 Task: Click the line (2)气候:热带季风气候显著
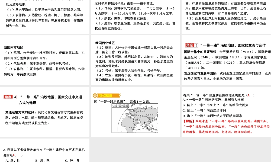point(135,8)
